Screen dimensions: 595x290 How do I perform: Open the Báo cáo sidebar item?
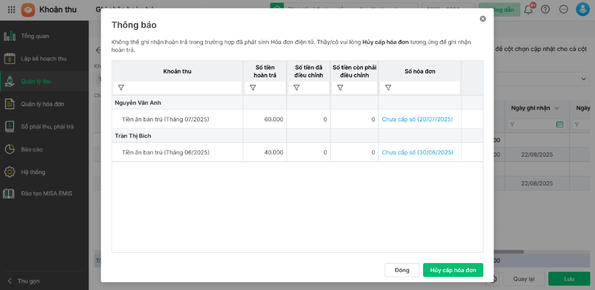[32, 149]
